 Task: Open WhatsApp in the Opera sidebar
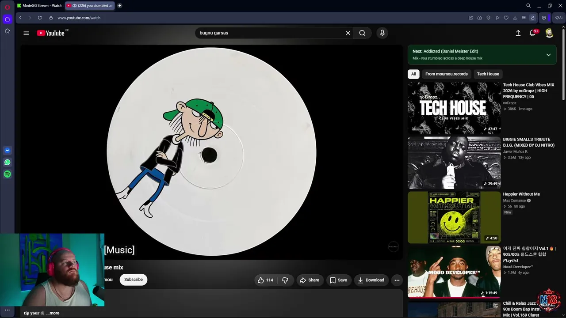[7, 162]
